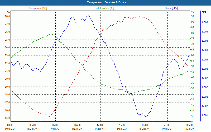This screenshot has width=211, height=132.
Task: Pick the "15:00" time axis label
Action: tap(122, 125)
